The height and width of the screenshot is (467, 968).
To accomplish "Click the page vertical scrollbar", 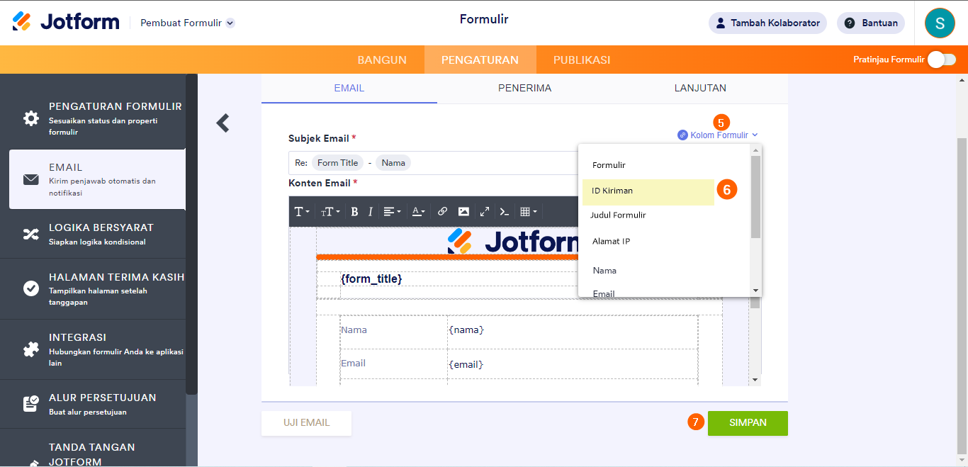I will 962,295.
